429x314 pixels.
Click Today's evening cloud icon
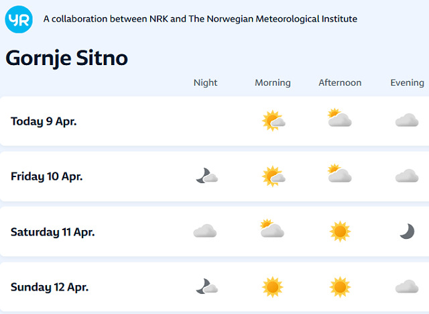click(x=407, y=121)
